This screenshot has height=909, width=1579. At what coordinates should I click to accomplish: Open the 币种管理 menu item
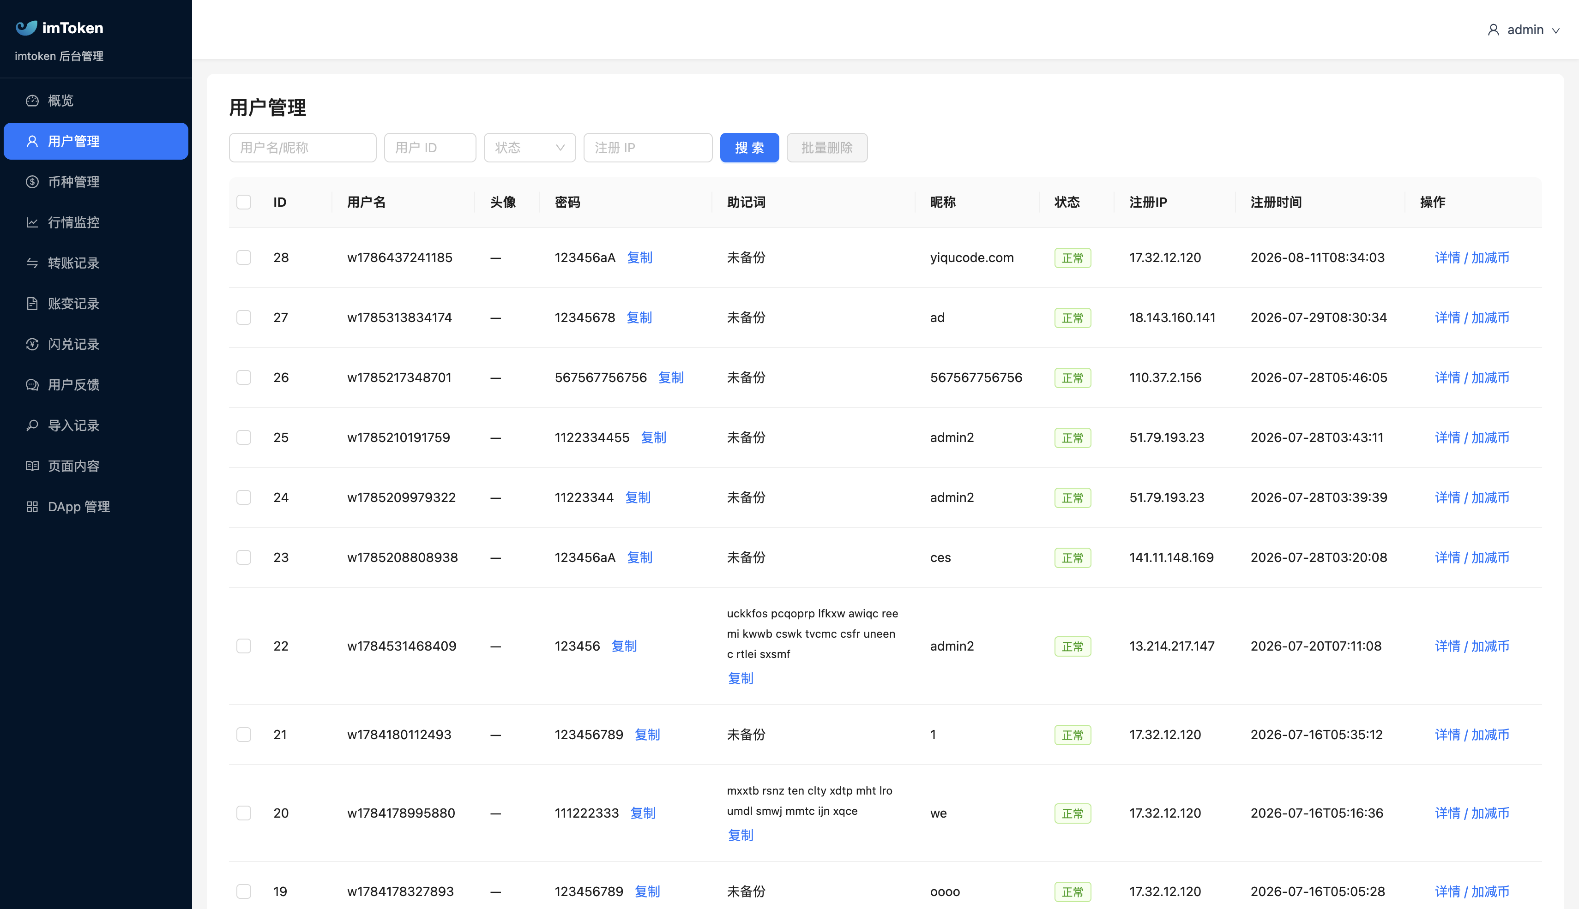96,182
